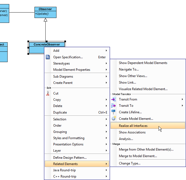
Task: Select Create Lifeline... entry
Action: [x=148, y=112]
